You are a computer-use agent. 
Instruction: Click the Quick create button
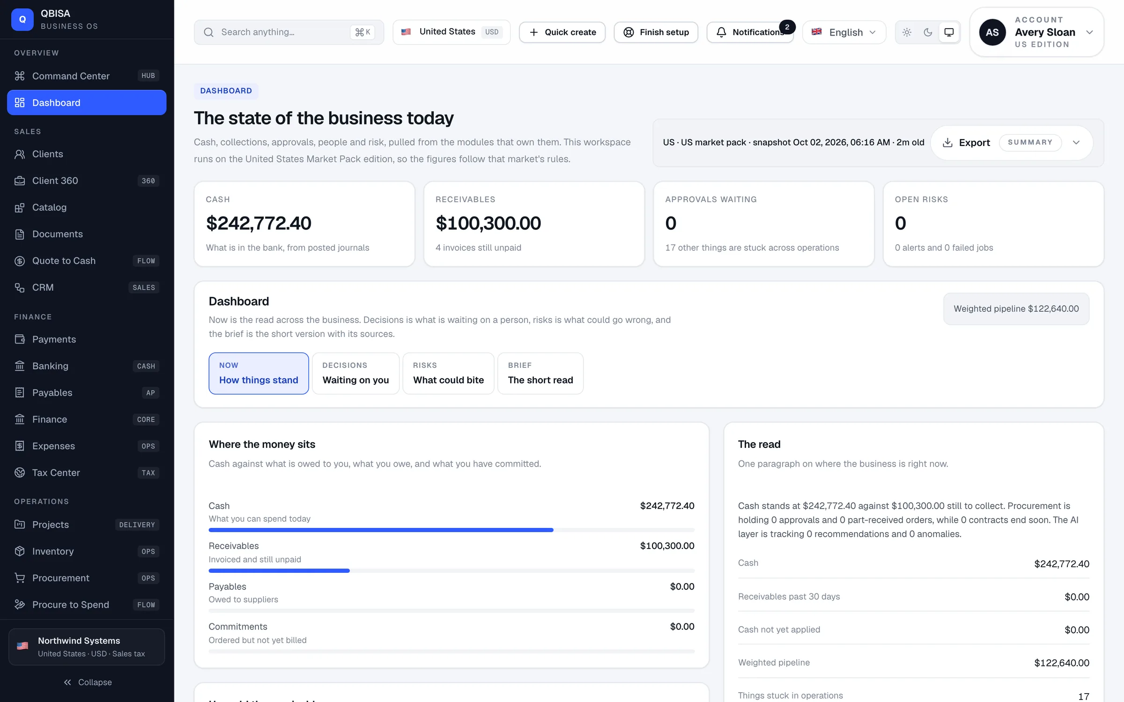click(562, 32)
